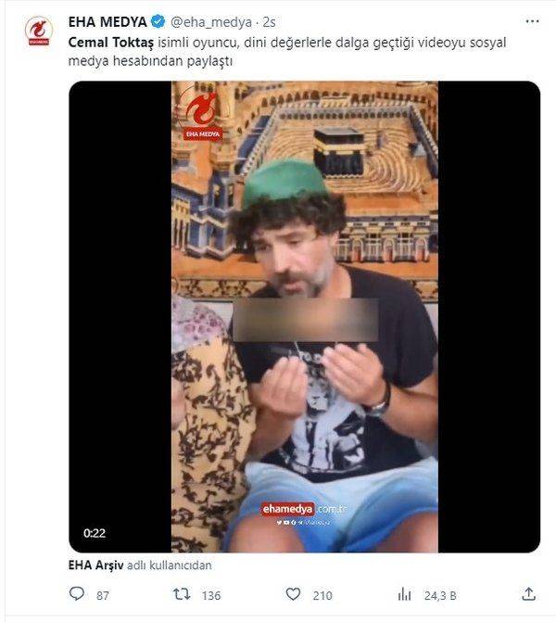Click the 87 replies count
556x622 pixels.
pos(103,596)
